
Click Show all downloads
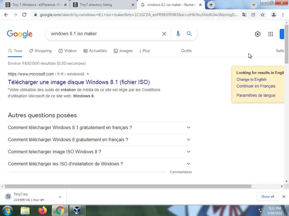[268, 197]
